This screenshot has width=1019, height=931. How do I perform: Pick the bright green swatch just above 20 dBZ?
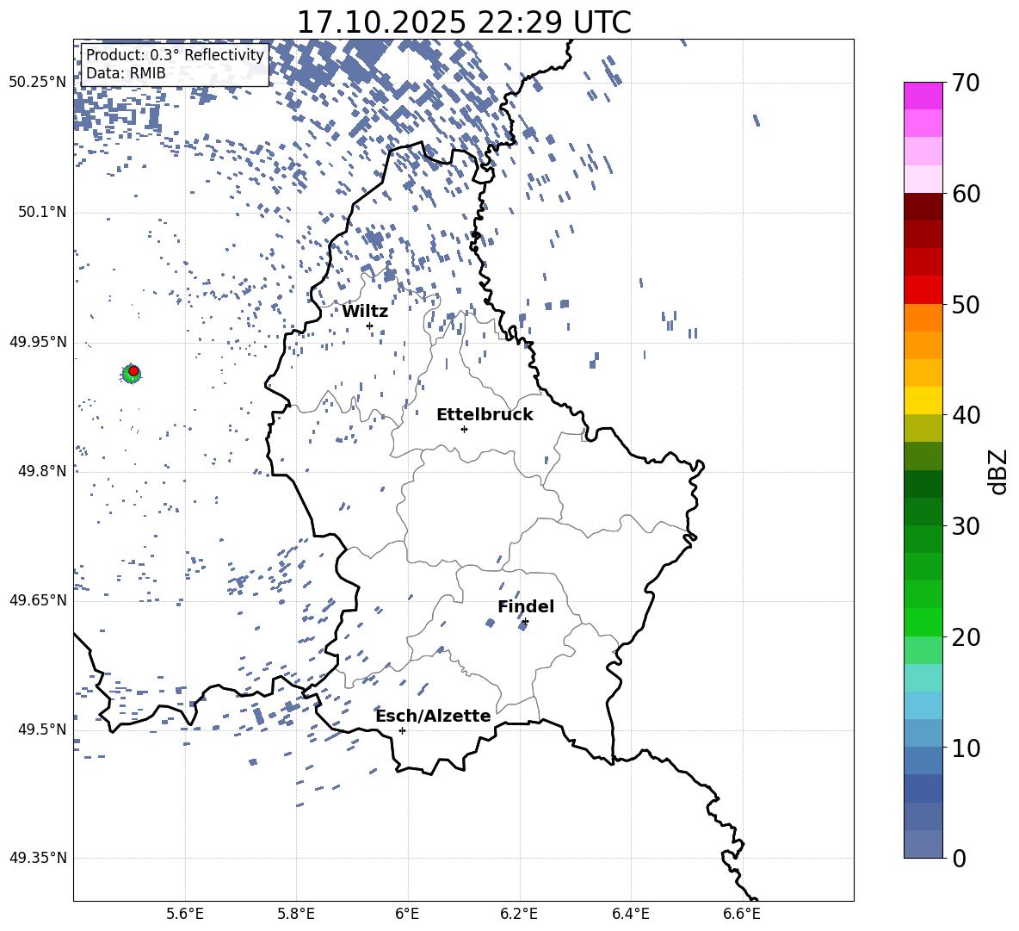pos(923,622)
